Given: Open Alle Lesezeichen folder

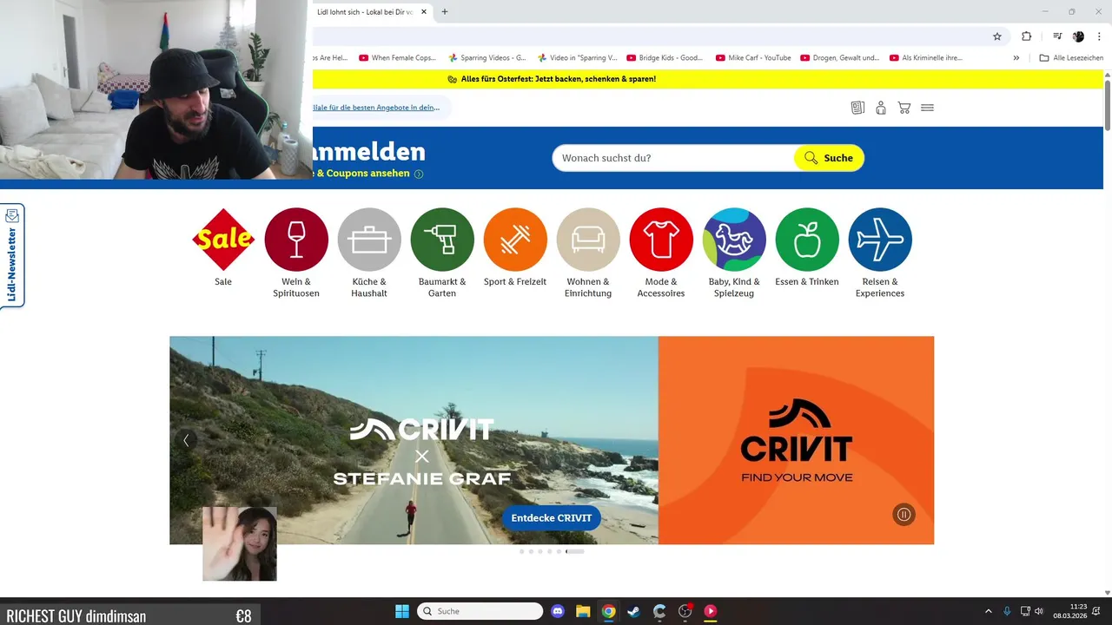Looking at the screenshot, I should pyautogui.click(x=1071, y=58).
